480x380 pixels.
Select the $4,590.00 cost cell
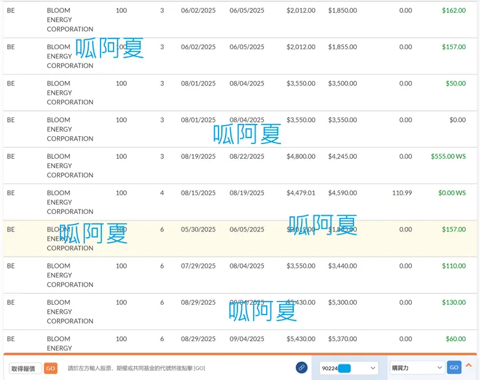tap(342, 193)
